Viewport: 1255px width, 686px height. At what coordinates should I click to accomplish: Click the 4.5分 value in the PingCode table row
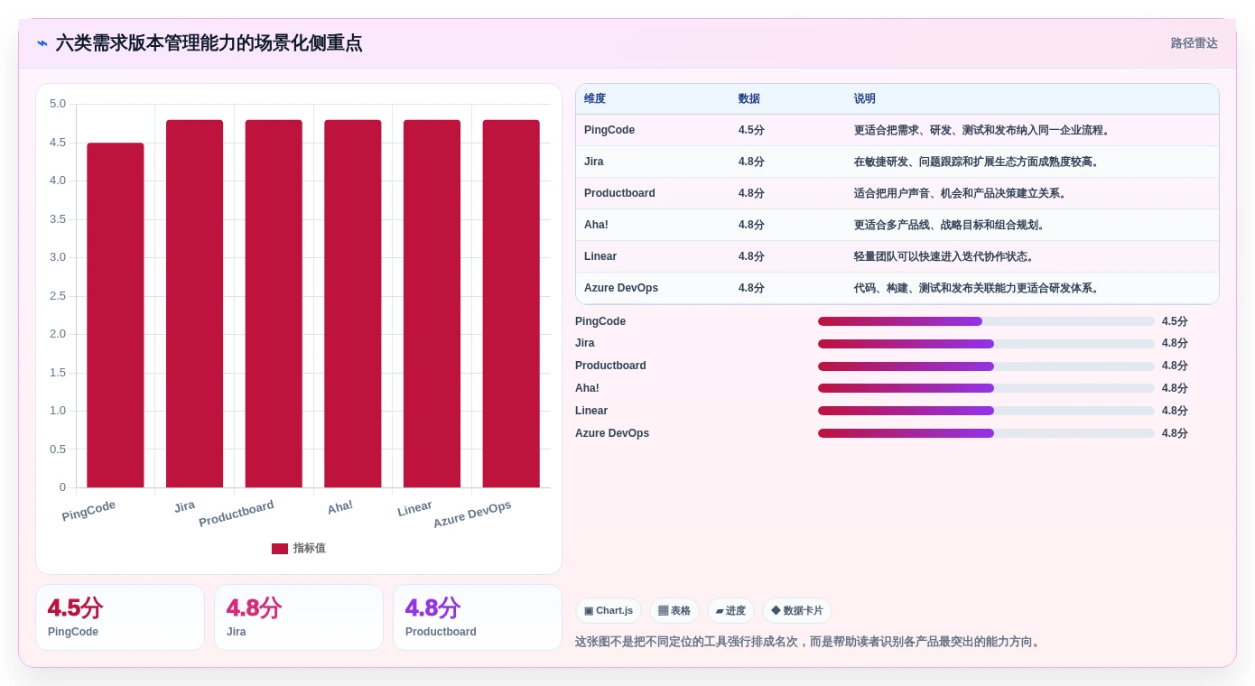pos(751,130)
